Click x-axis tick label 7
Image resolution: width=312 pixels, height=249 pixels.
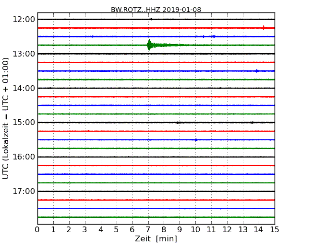point(148,230)
